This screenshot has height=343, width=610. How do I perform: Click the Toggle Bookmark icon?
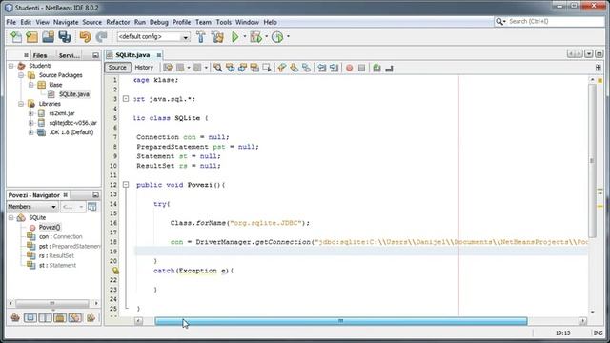306,68
